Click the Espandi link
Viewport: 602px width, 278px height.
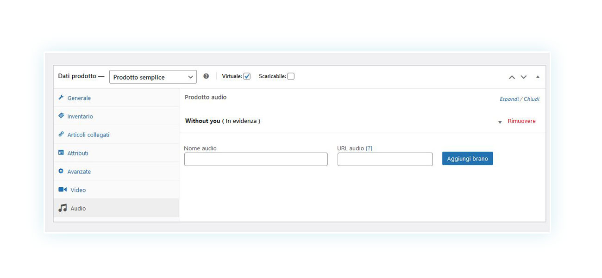pos(509,99)
